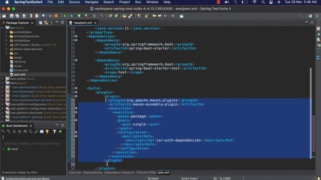Expand the AwsLambda project
Image resolution: width=321 pixels, height=180 pixels.
(2, 79)
